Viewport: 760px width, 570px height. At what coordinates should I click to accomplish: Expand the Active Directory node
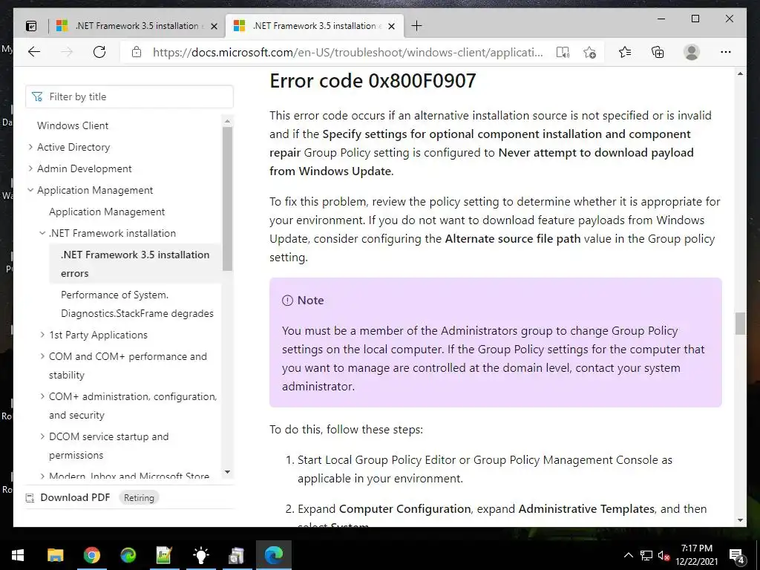pos(30,147)
